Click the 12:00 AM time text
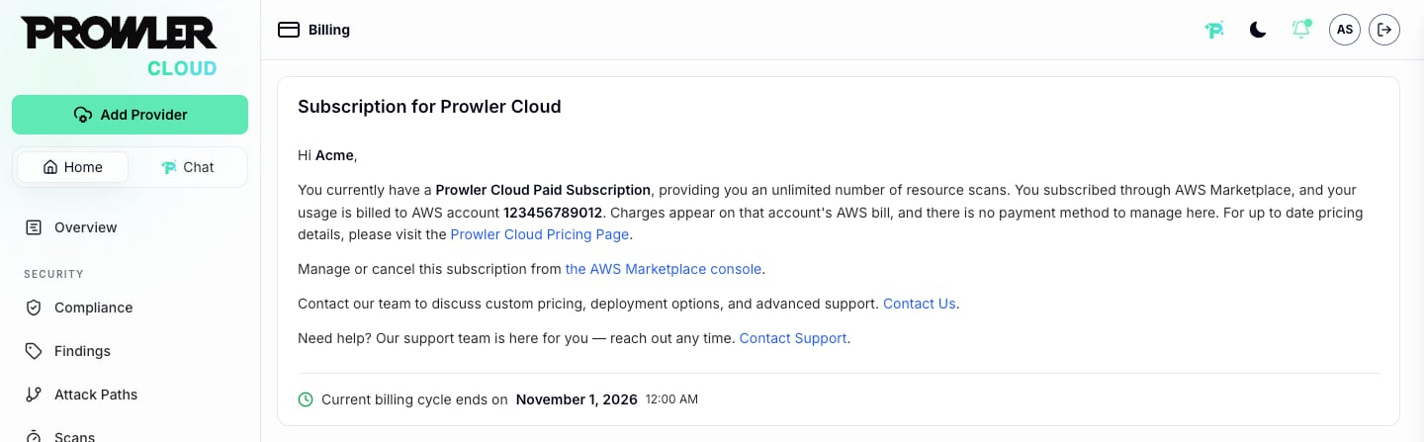1424x442 pixels. click(671, 399)
